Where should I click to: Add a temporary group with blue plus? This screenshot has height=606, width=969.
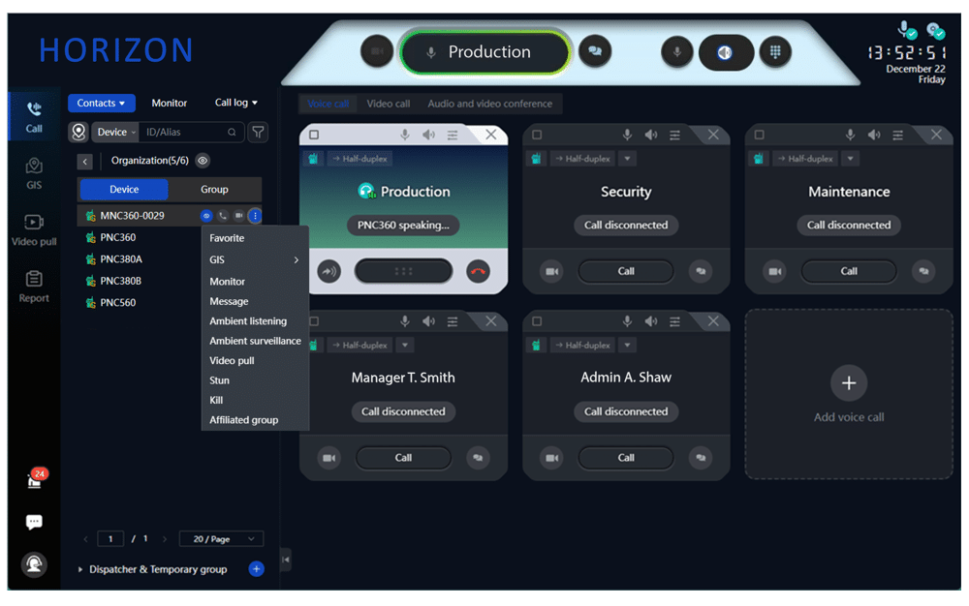click(x=256, y=569)
